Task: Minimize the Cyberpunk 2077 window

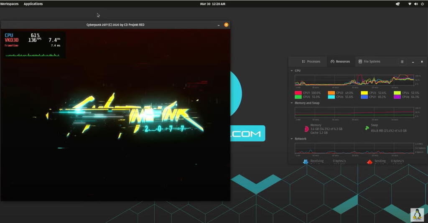Action: pyautogui.click(x=218, y=25)
